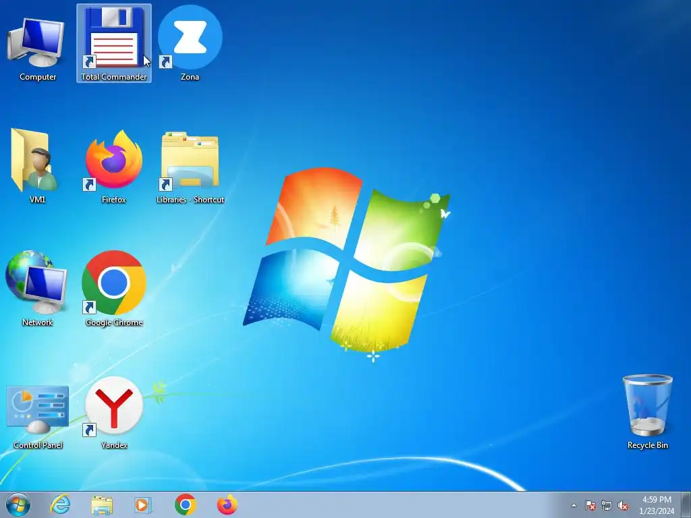
Task: Click the 'Google Chrome' label text
Action: coord(114,322)
